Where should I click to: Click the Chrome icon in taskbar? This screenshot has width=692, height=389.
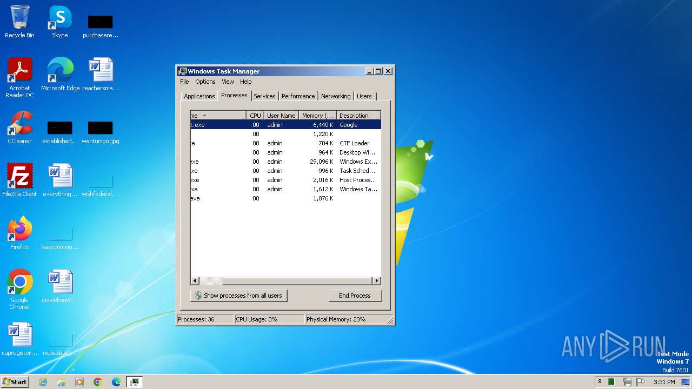[x=98, y=382]
